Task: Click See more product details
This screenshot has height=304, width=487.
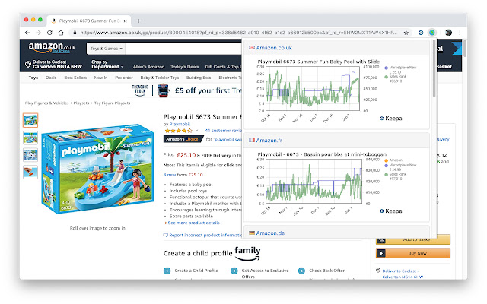Action: click(x=193, y=223)
